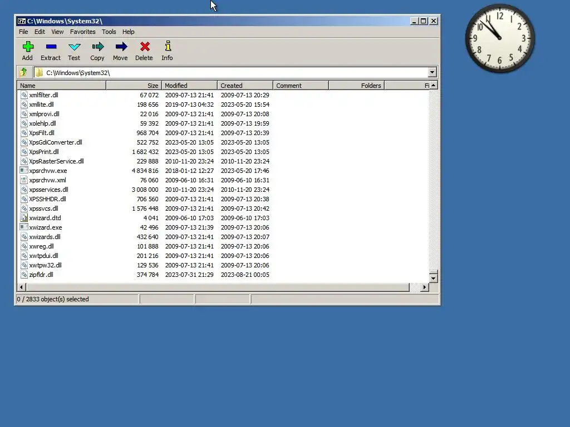Click the Copy toolbar icon
Image resolution: width=570 pixels, height=427 pixels.
(x=97, y=47)
